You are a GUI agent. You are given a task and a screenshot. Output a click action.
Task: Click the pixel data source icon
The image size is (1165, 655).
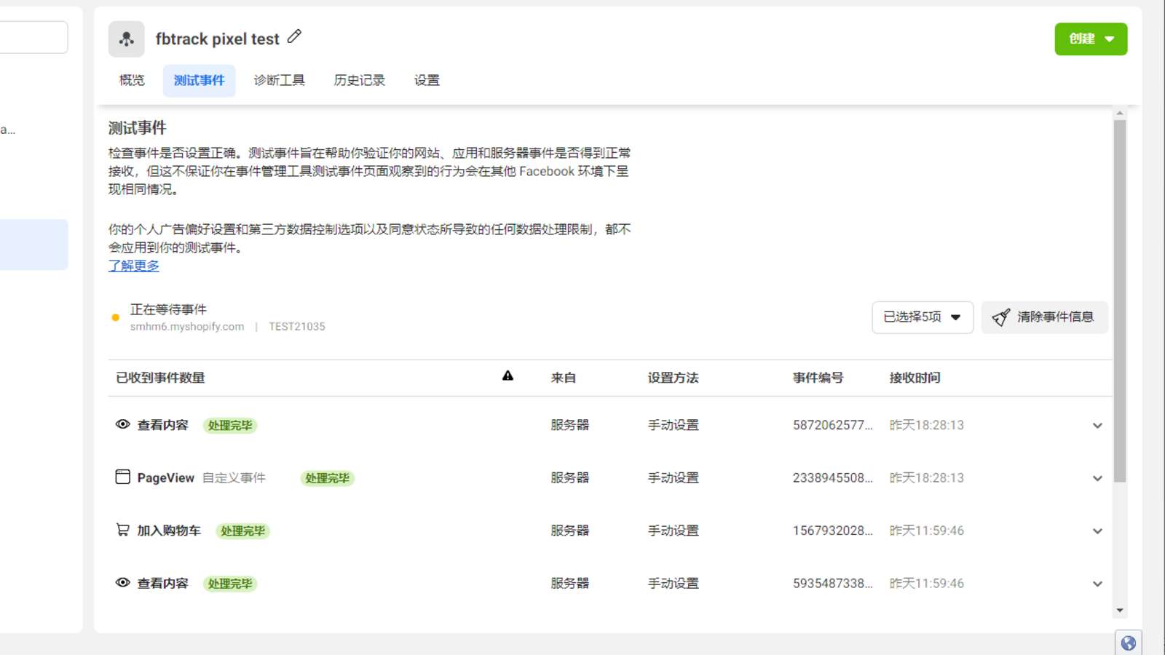127,39
